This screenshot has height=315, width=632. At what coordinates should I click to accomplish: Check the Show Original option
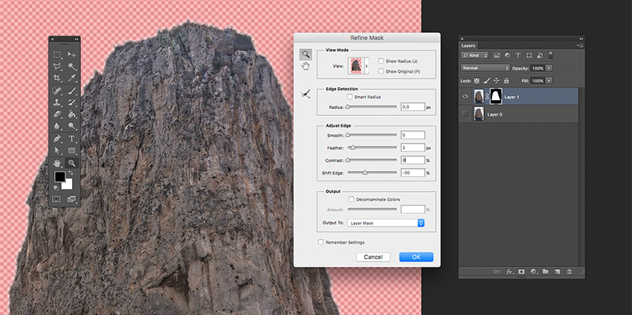381,71
